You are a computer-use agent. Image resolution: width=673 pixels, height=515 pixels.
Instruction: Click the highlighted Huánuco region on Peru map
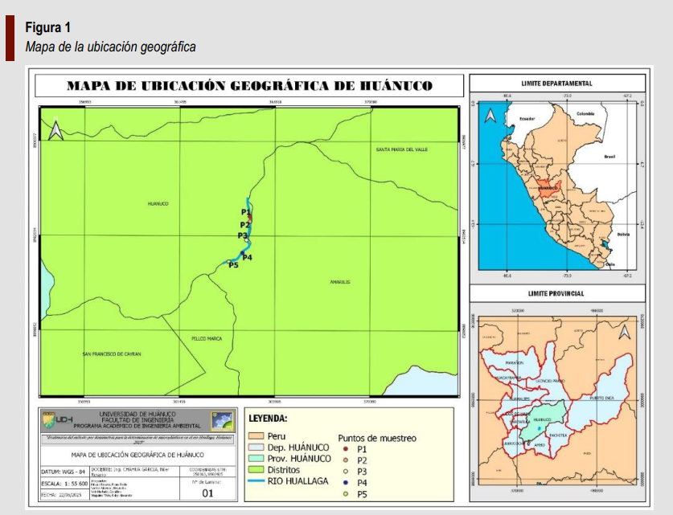(x=548, y=188)
